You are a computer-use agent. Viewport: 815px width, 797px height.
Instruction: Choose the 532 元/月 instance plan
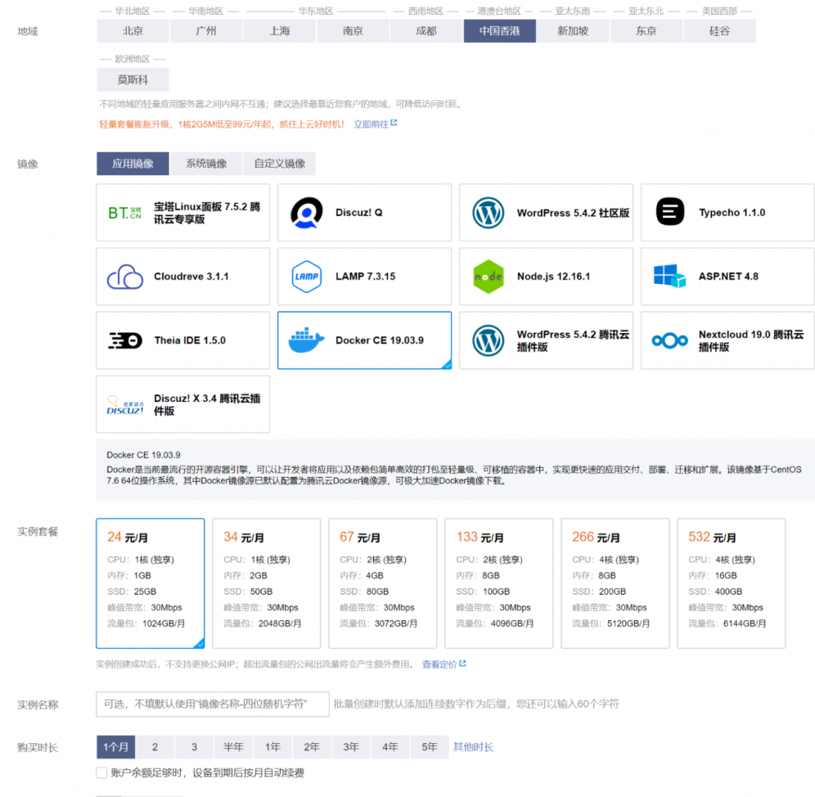[x=732, y=583]
